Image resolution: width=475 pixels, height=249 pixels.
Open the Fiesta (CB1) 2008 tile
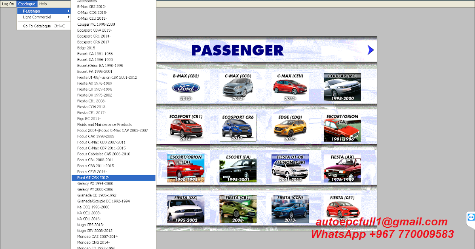[x=238, y=209]
